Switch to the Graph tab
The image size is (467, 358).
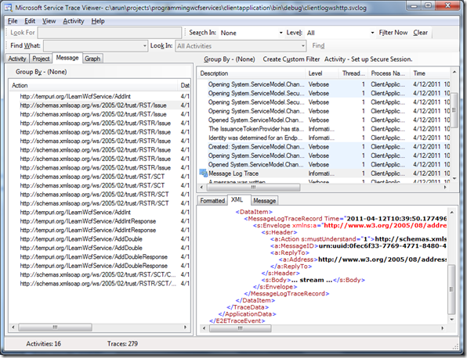click(92, 59)
